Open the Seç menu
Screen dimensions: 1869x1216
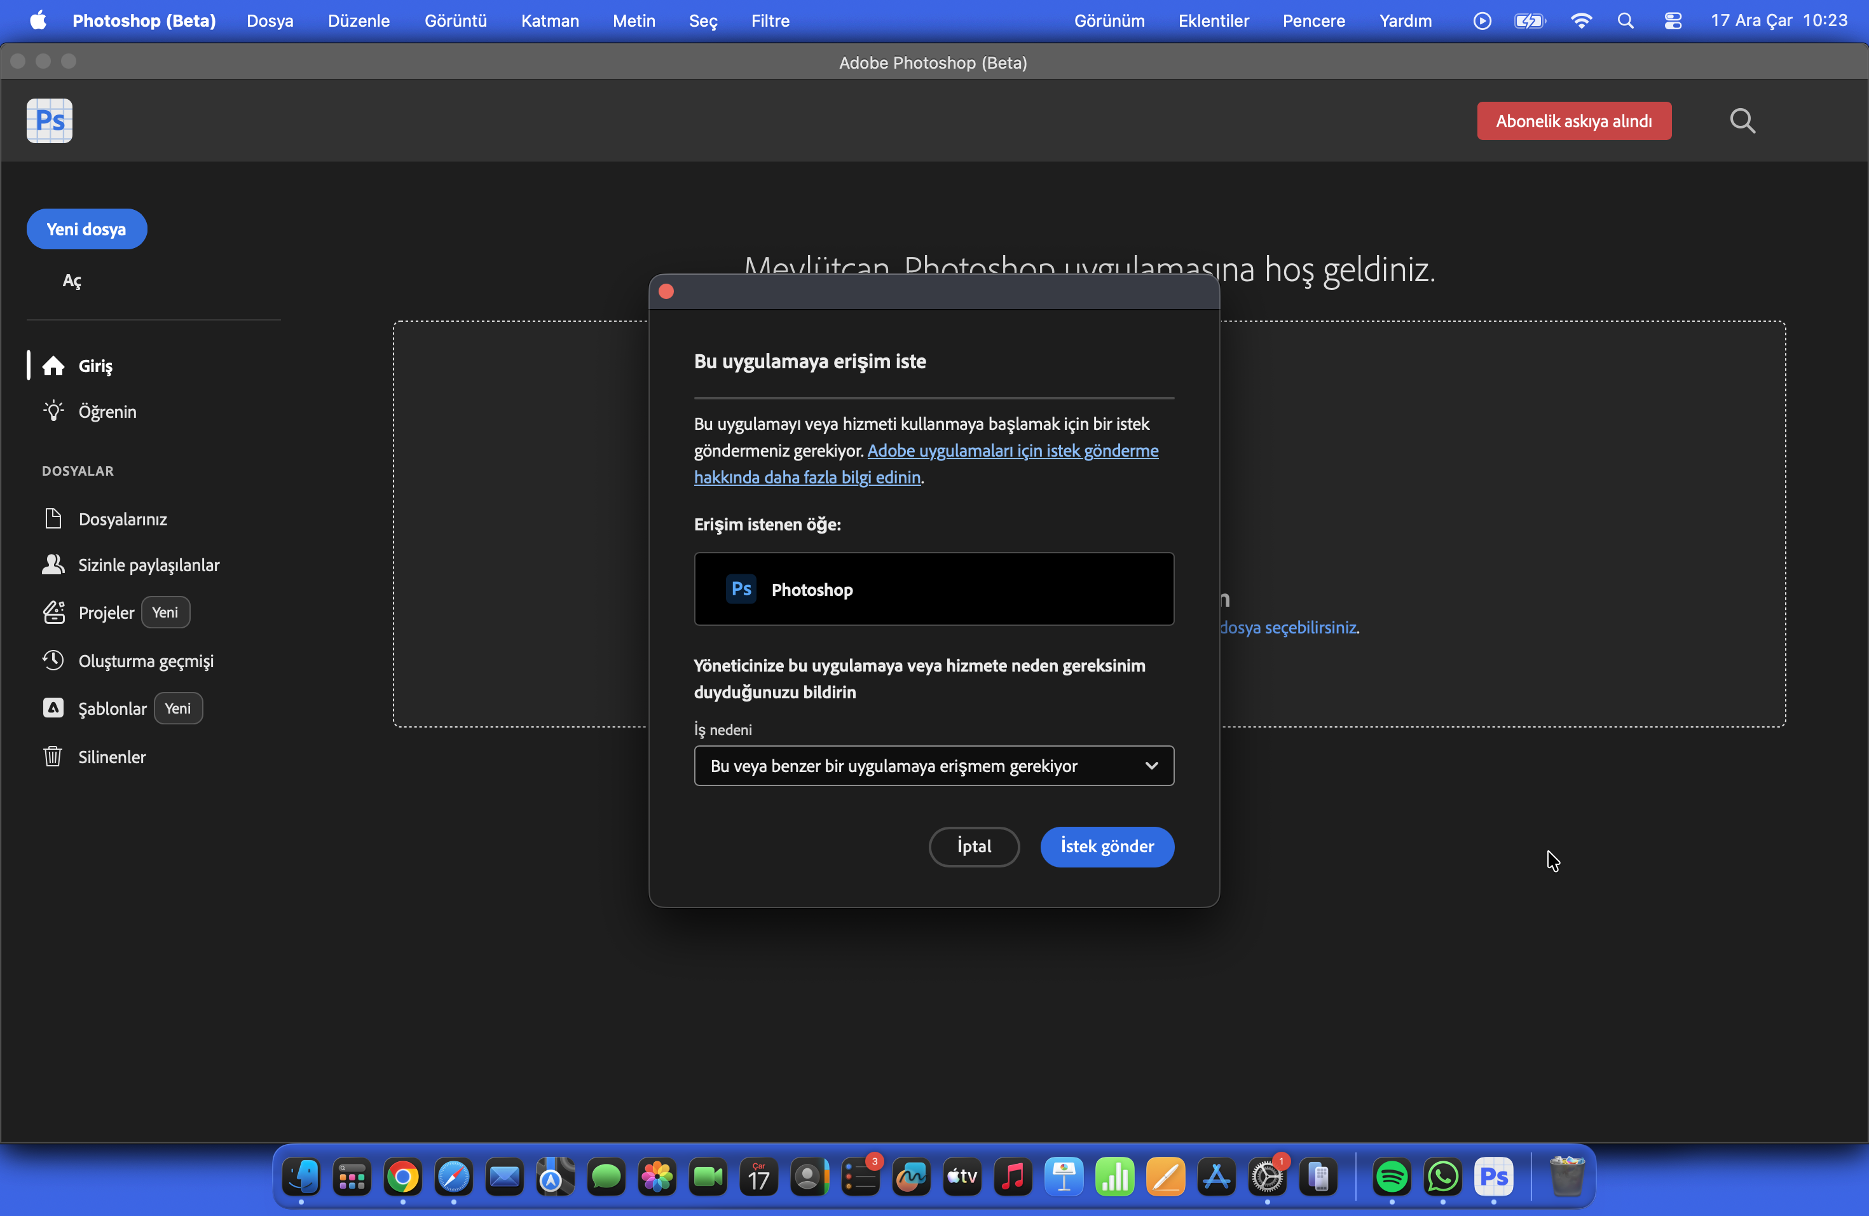pyautogui.click(x=703, y=20)
